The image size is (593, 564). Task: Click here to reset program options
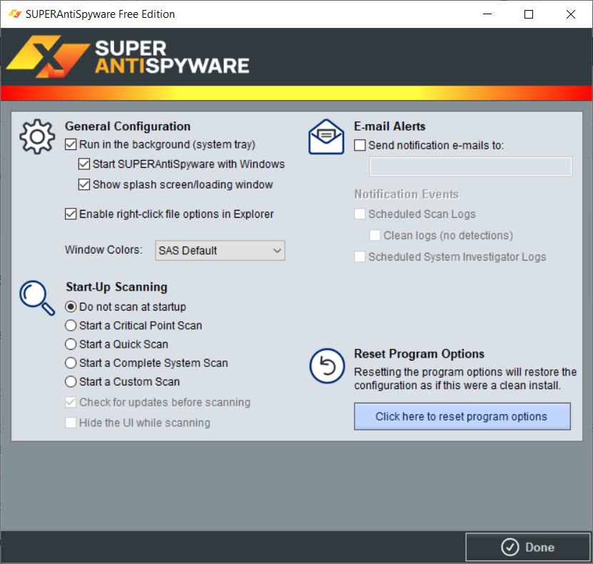click(462, 416)
